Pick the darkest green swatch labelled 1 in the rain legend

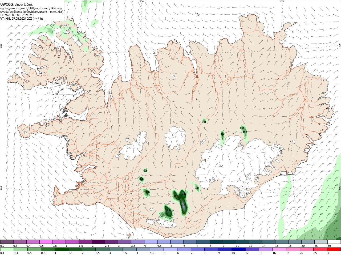[62, 249]
